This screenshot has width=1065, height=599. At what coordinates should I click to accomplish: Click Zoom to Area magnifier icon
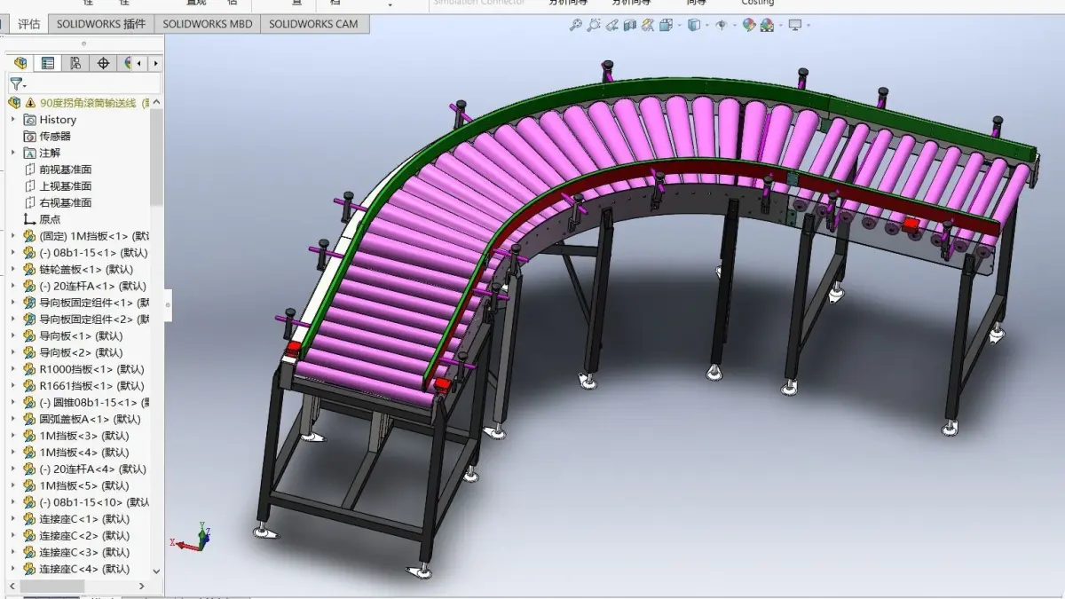pos(594,25)
